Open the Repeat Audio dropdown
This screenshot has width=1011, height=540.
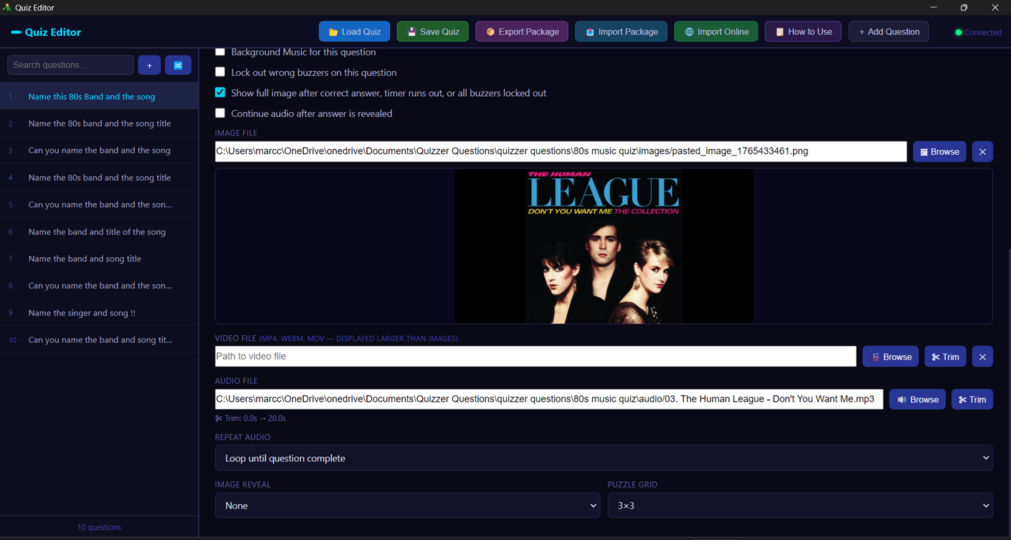point(604,458)
